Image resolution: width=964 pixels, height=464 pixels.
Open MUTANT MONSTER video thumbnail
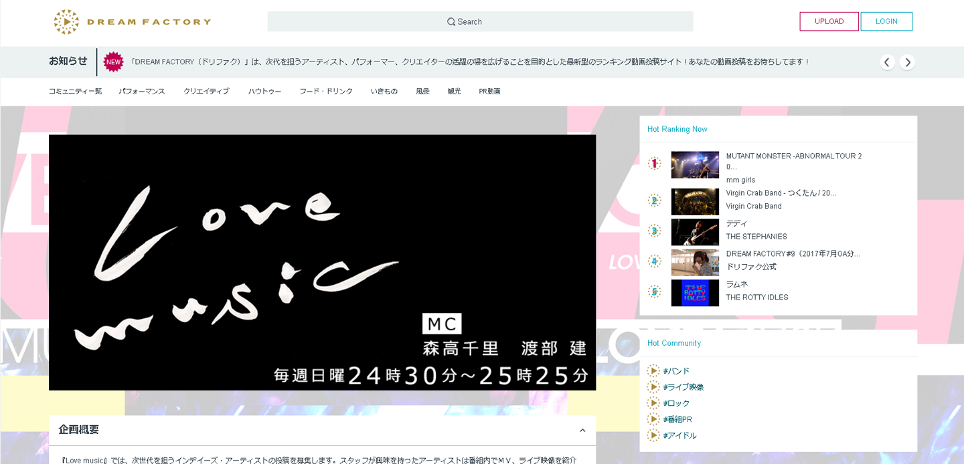(x=695, y=164)
